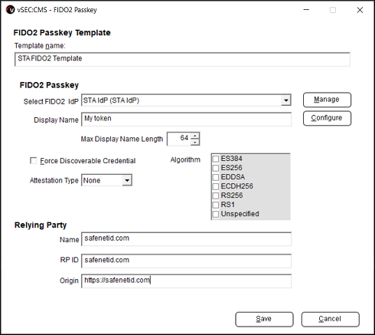Image resolution: width=375 pixels, height=335 pixels.
Task: Check the Unspecified algorithm
Action: (x=216, y=214)
